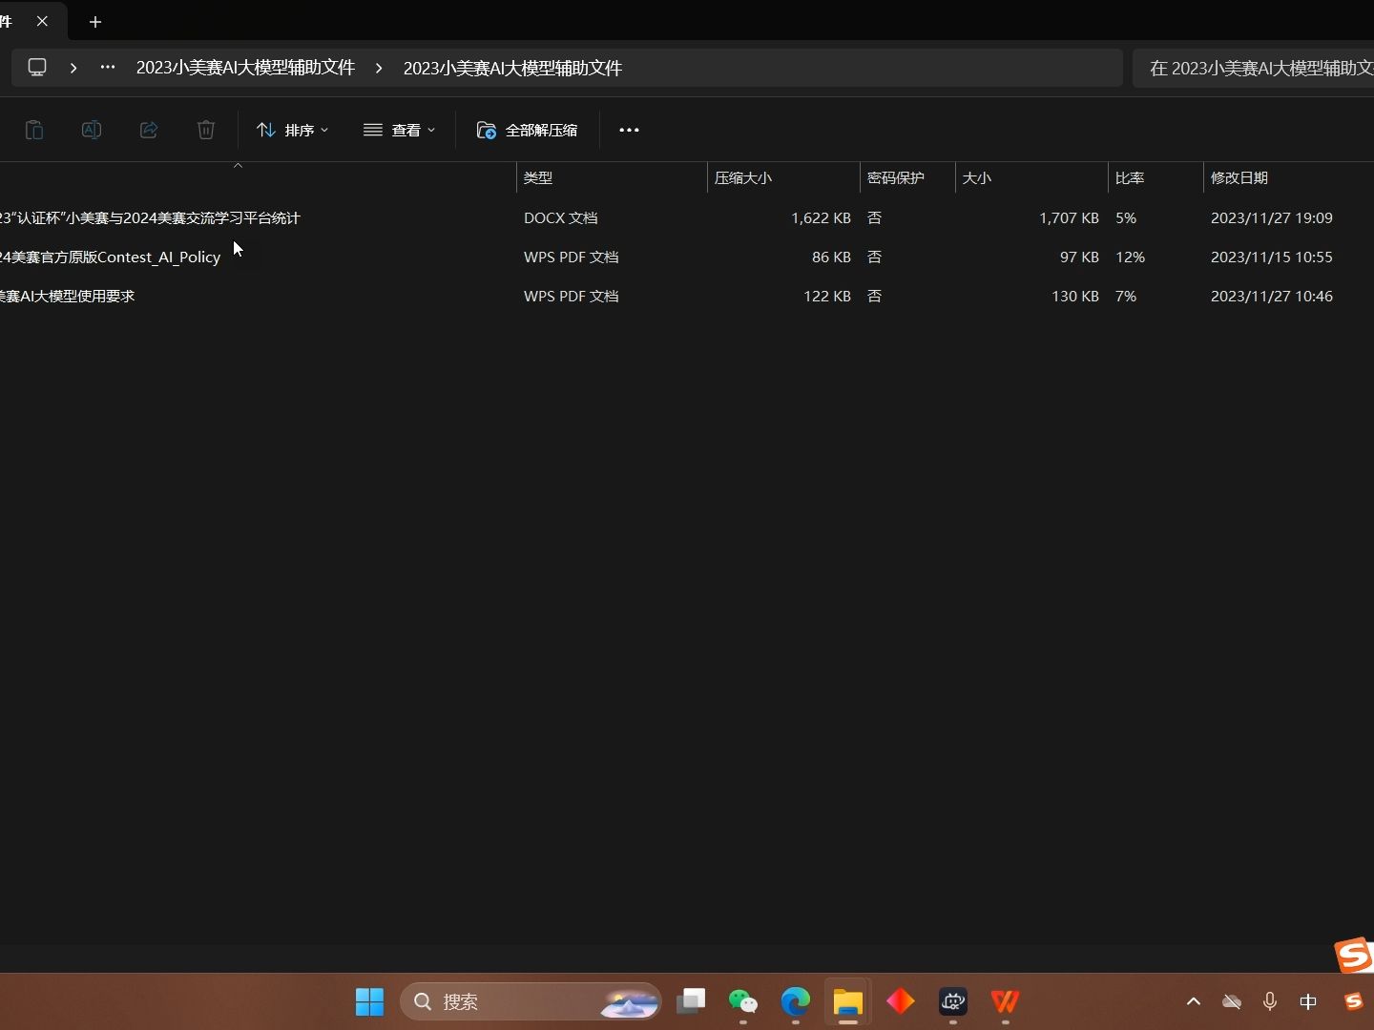
Task: Click the 130 KB size cell
Action: (1075, 296)
